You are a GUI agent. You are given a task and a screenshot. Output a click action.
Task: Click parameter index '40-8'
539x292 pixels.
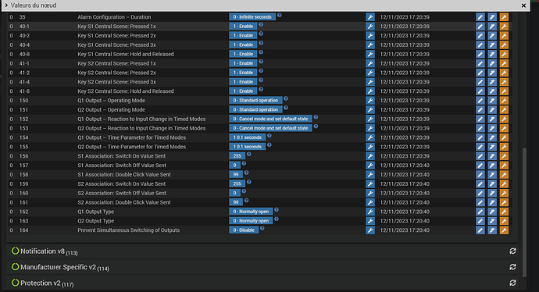tap(24, 54)
